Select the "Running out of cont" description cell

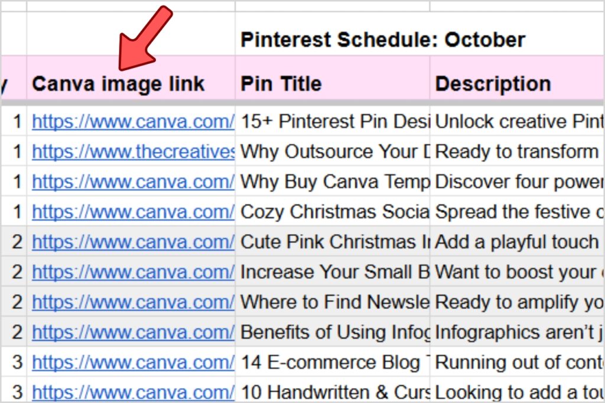coord(519,362)
